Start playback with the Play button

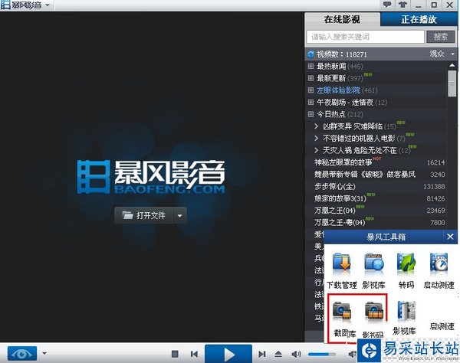point(228,355)
